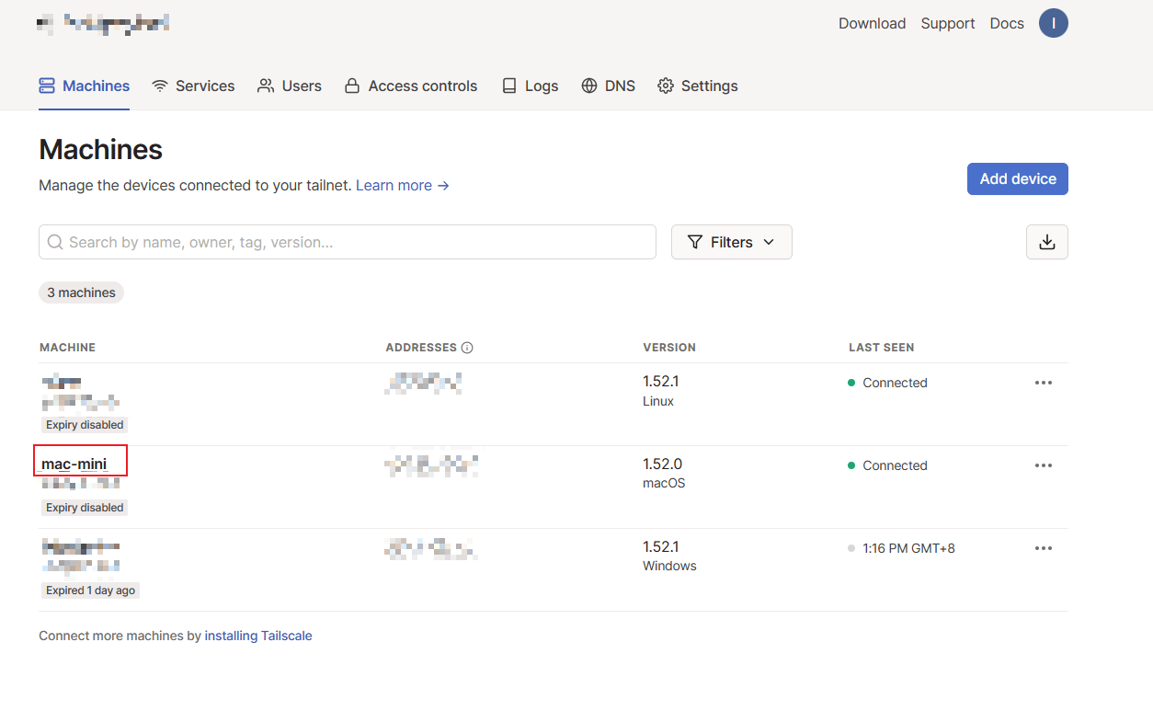Open the user avatar menu
Viewport: 1153px width, 711px height.
1054,23
